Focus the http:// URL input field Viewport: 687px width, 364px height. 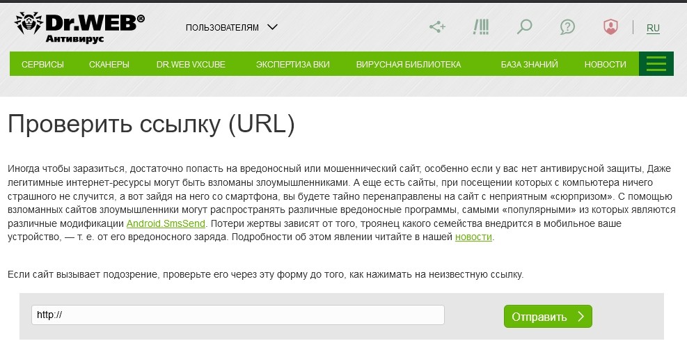pos(237,315)
